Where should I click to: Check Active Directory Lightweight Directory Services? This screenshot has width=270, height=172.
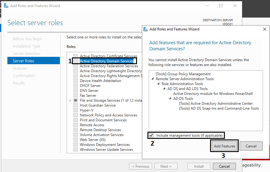pos(76,71)
